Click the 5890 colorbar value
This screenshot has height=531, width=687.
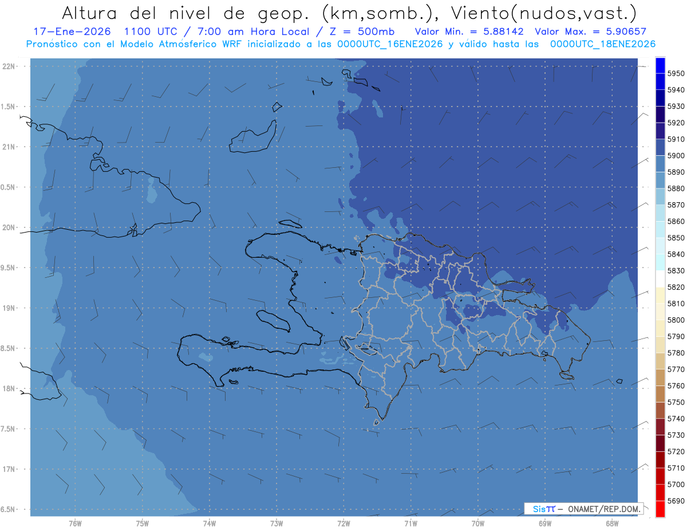pos(676,172)
